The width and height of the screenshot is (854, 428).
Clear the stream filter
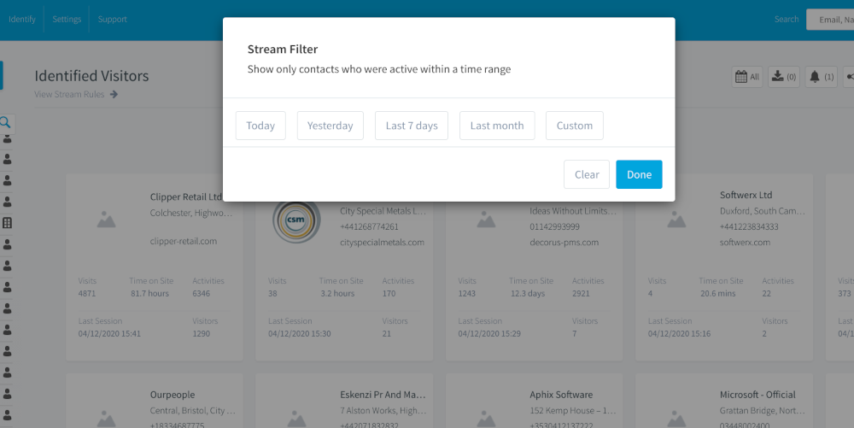(x=587, y=175)
